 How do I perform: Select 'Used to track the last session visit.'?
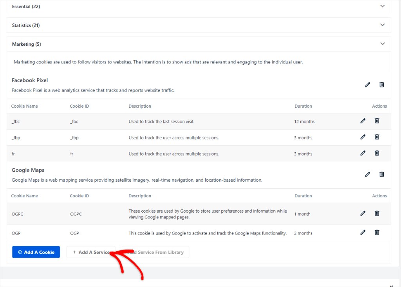(161, 121)
